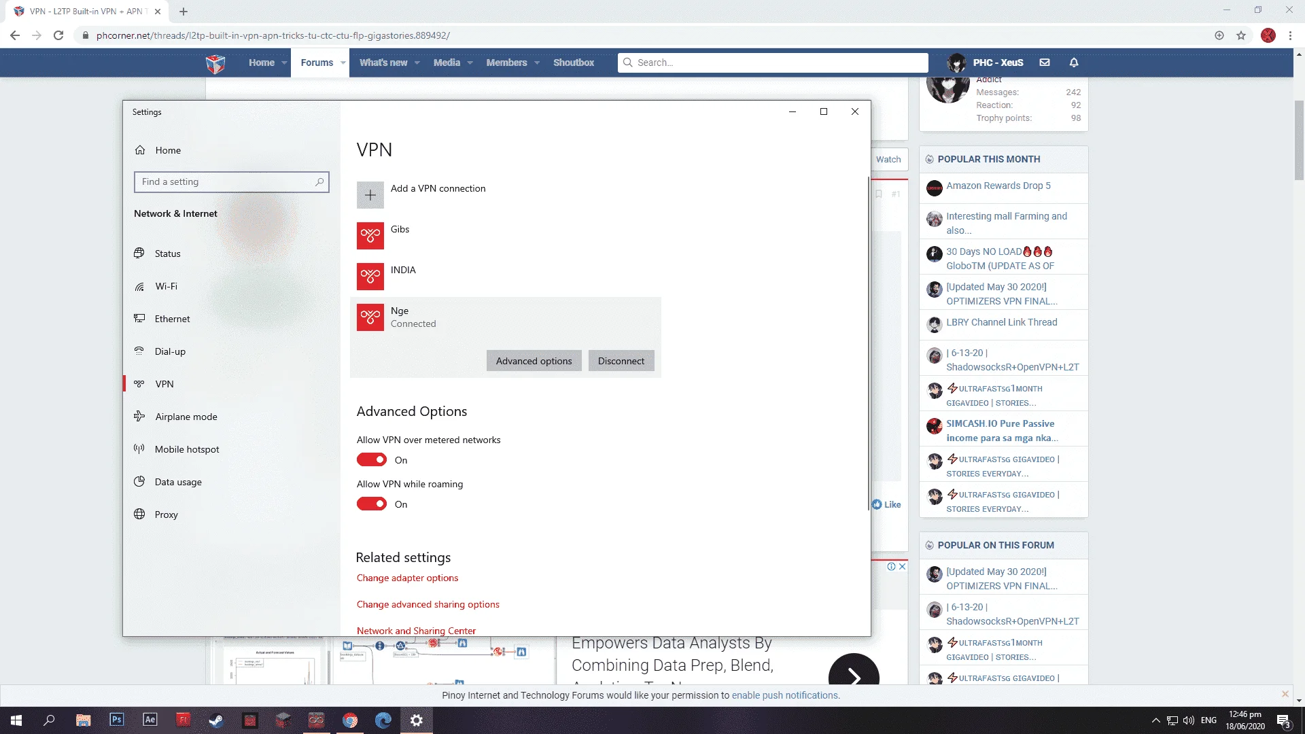Open Microsoft Edge from the taskbar
1305x734 pixels.
click(x=383, y=720)
